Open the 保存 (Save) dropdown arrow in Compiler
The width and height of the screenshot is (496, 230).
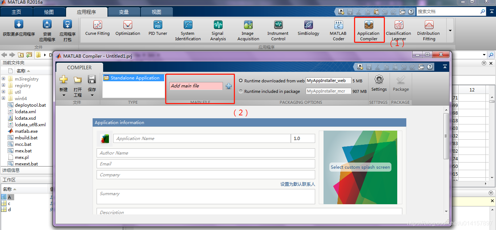click(92, 95)
